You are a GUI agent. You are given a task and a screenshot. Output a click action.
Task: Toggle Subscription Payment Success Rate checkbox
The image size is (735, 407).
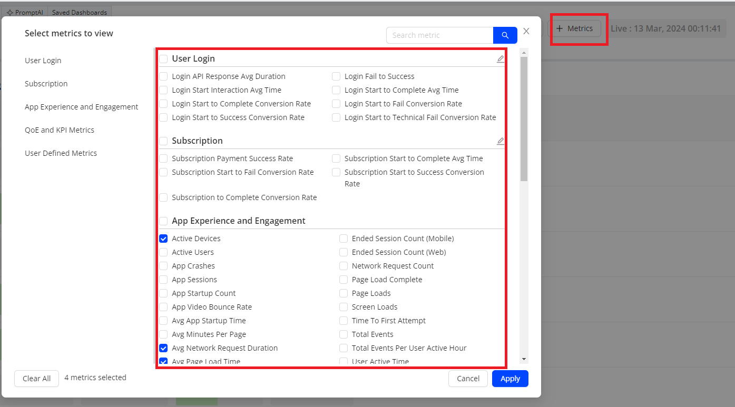click(x=163, y=158)
